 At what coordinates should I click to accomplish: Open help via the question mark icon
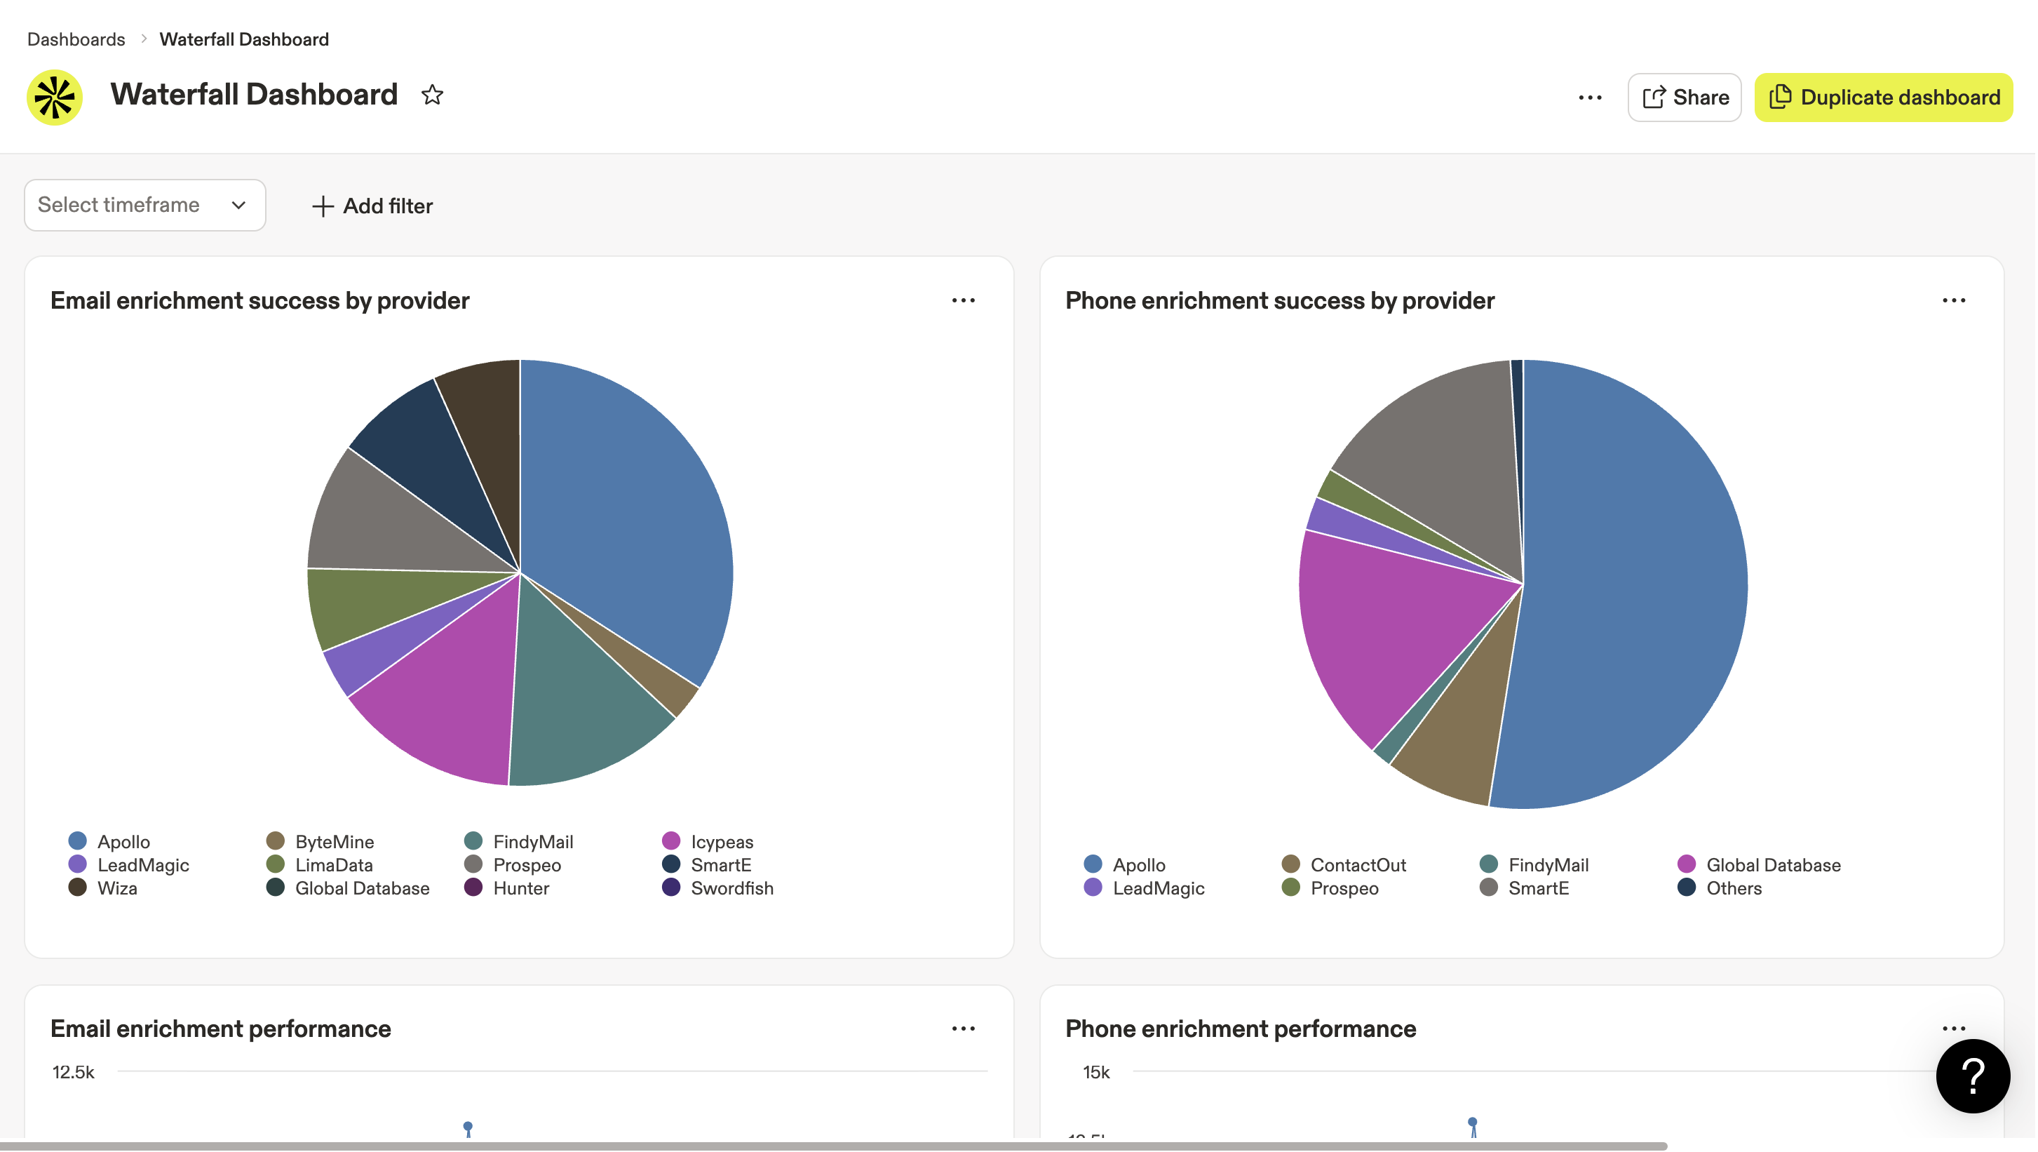coord(1972,1076)
